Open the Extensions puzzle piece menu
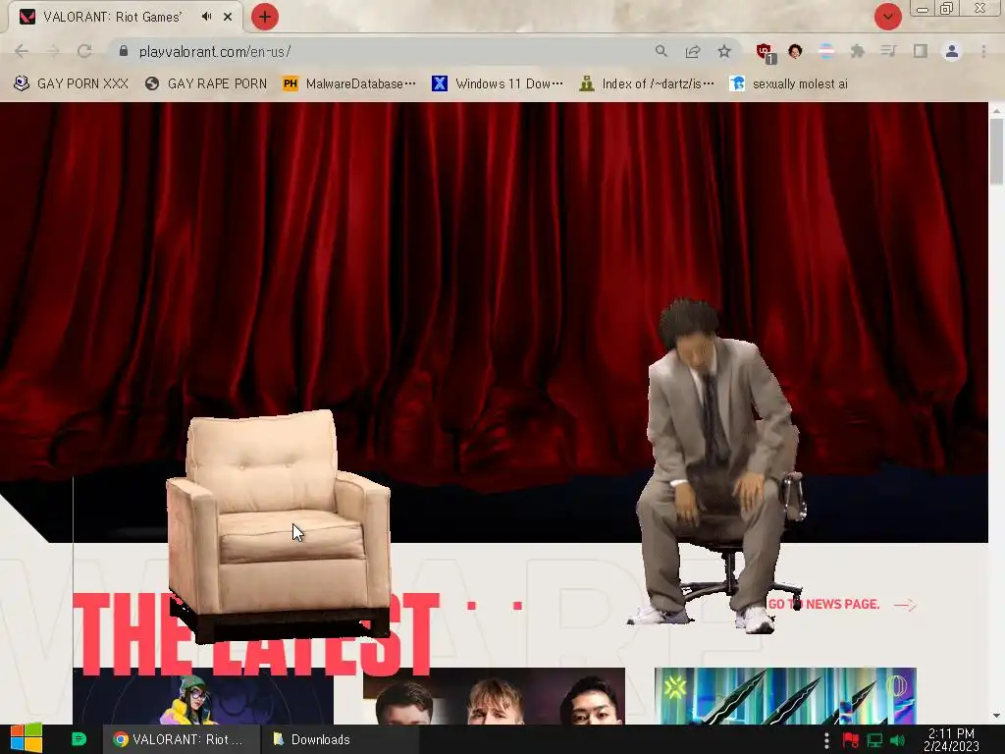1005x754 pixels. click(x=858, y=51)
